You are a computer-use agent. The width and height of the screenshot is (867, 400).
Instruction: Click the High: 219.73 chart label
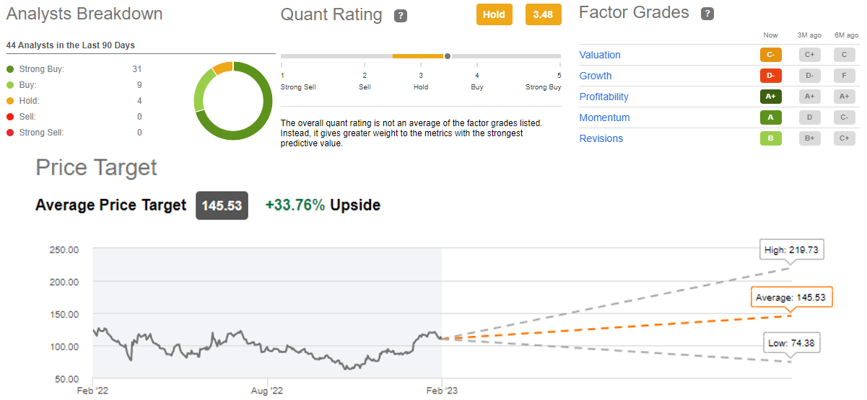pyautogui.click(x=793, y=250)
